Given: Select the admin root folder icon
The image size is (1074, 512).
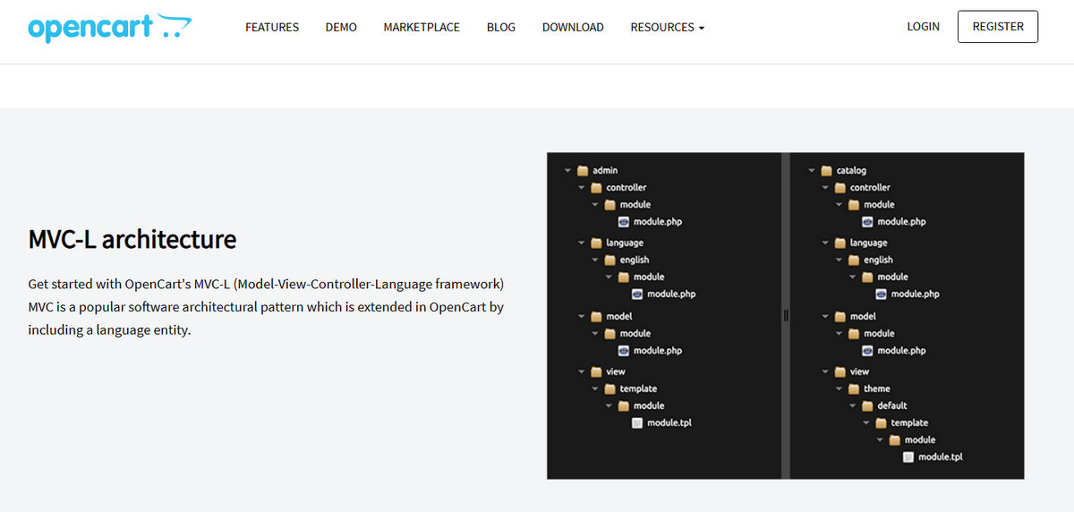Looking at the screenshot, I should pos(583,170).
